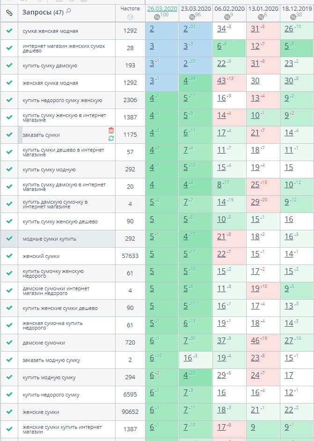This screenshot has height=441, width=314.
Task: Open position 2 link for 'сумка женская модная' on 26.03.2020
Action: coord(152,29)
